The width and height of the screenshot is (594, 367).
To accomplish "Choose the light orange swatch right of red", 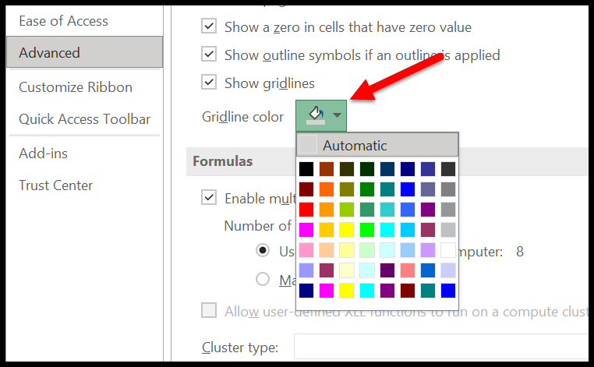I will tap(327, 210).
